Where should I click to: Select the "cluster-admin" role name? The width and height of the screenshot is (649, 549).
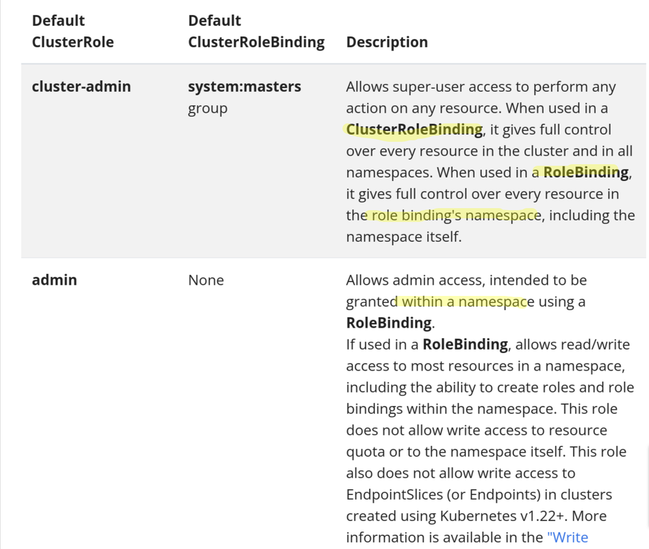pyautogui.click(x=81, y=86)
